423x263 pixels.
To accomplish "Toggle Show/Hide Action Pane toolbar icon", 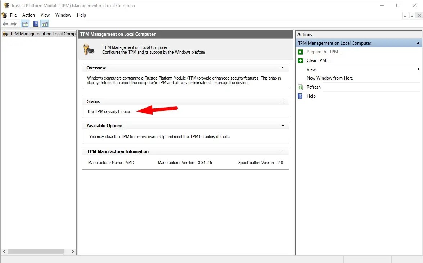I will [x=45, y=24].
